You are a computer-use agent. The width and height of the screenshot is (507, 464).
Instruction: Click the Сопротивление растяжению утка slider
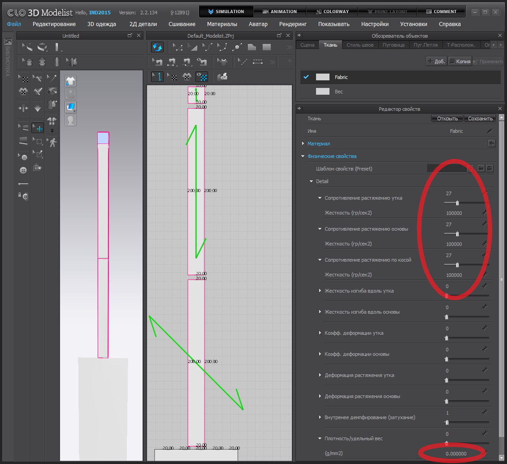457,203
